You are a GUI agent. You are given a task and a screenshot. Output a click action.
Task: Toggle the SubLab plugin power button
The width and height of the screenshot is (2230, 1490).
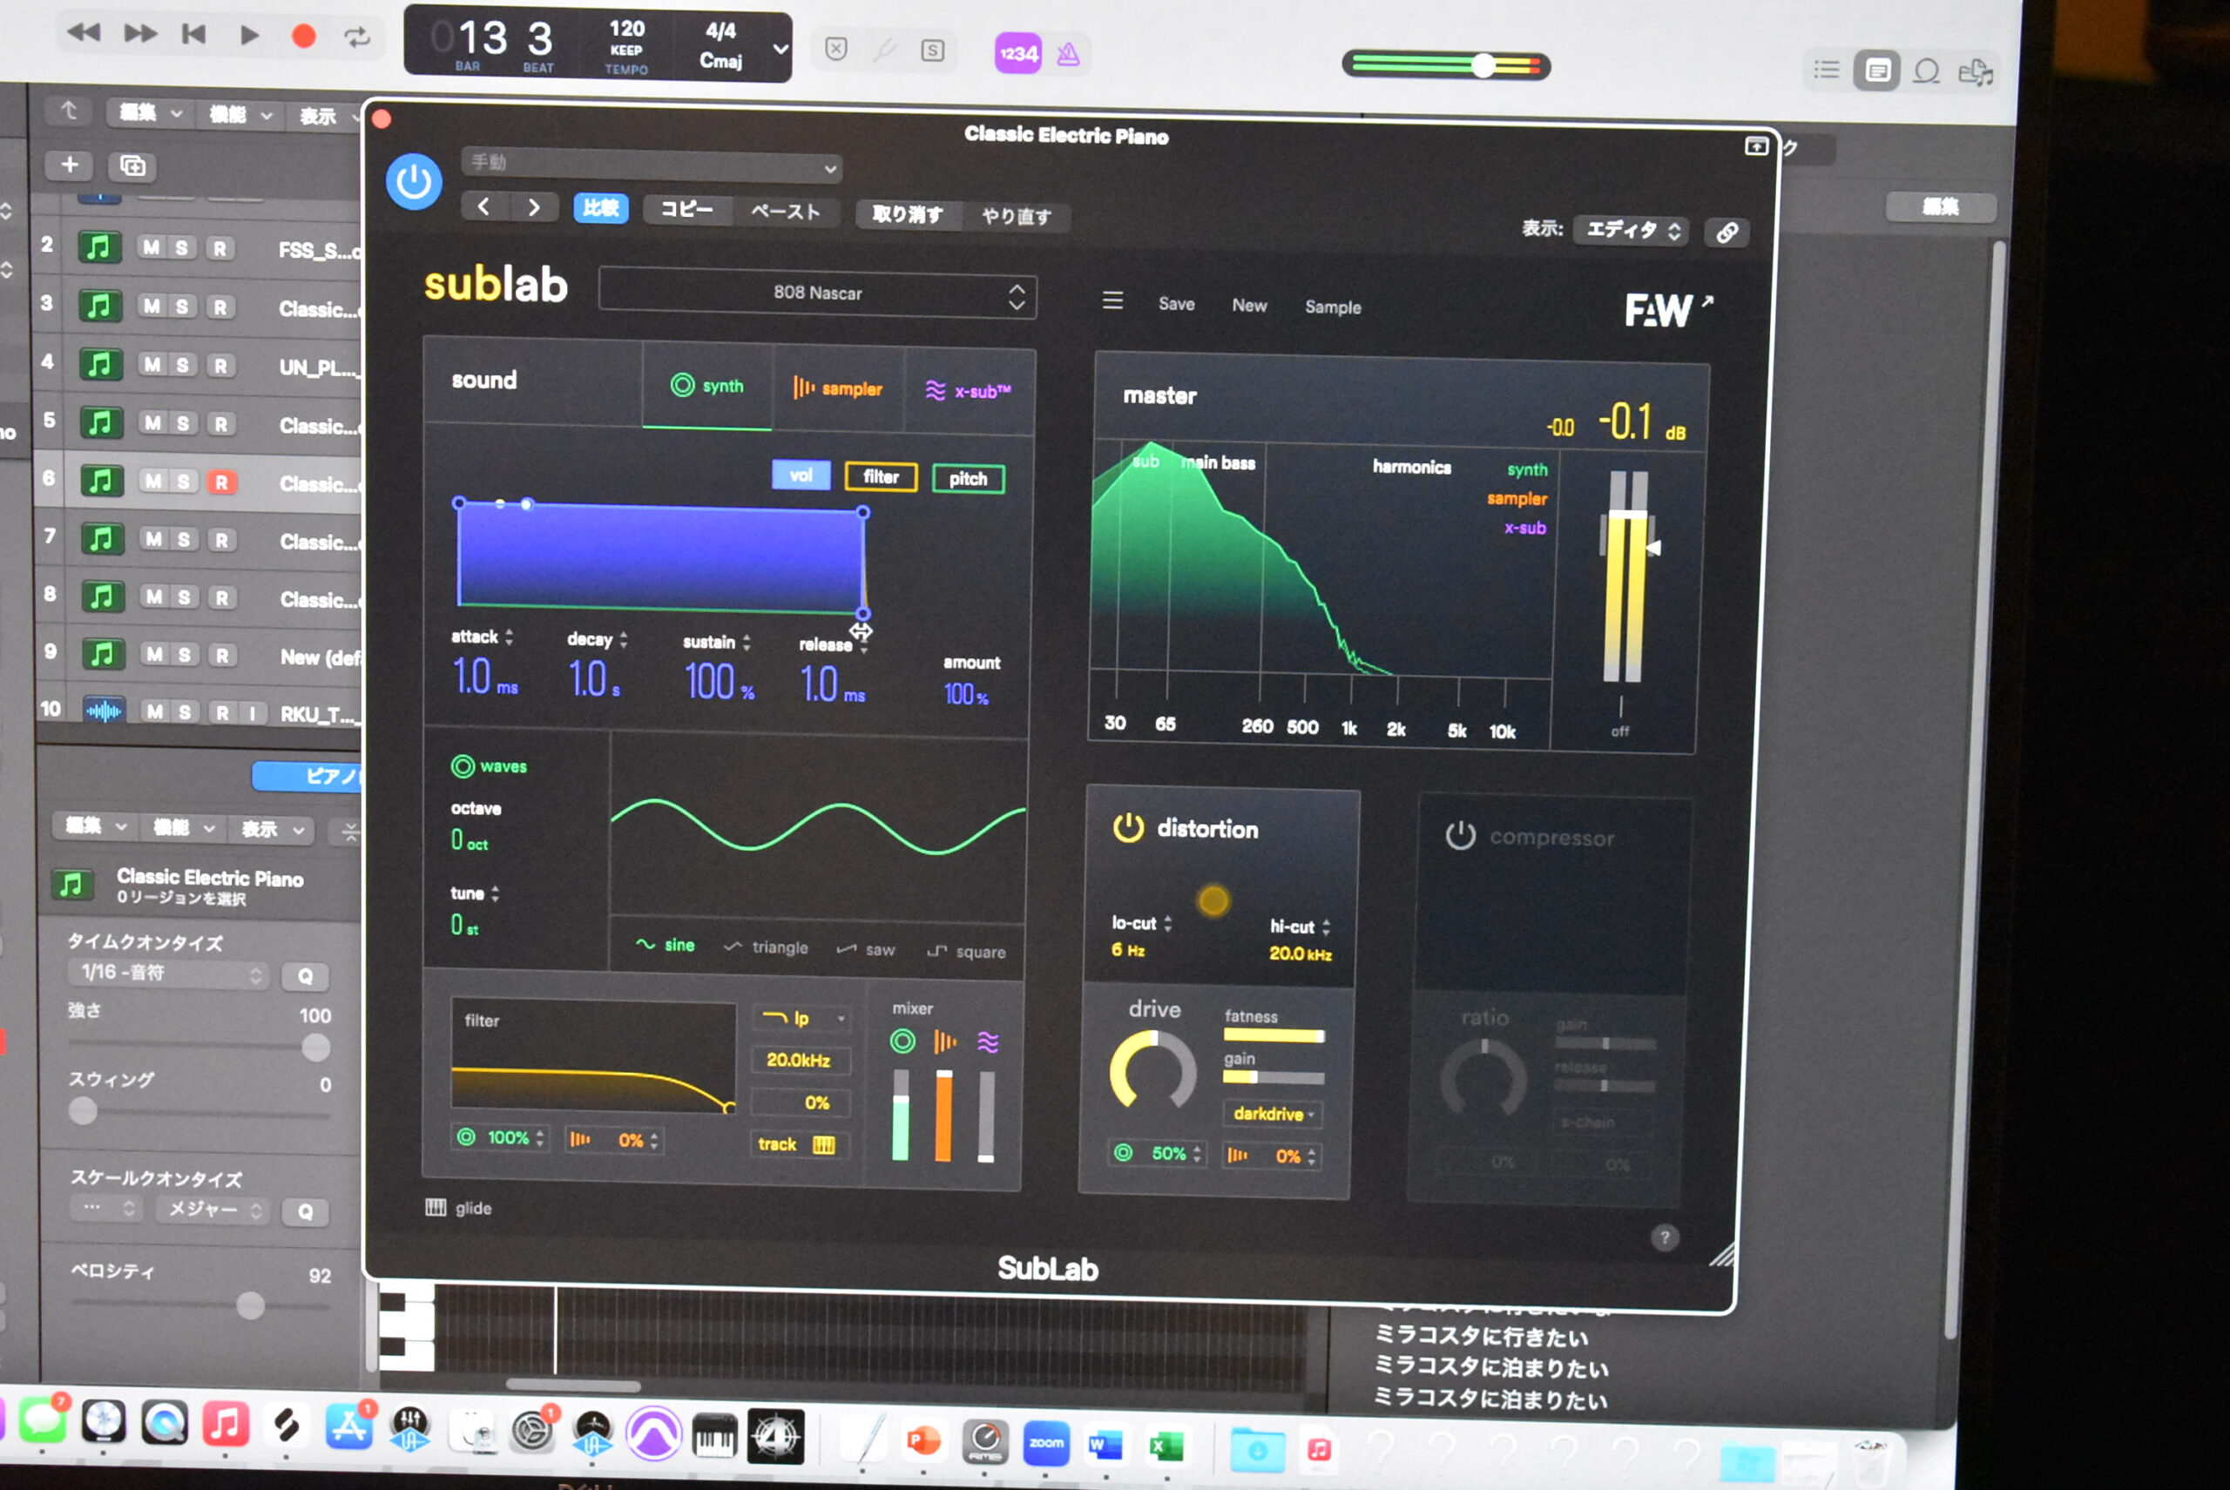[x=414, y=180]
